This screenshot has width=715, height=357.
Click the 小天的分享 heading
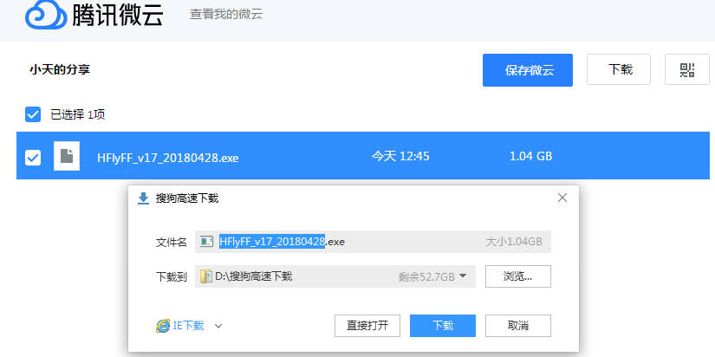pos(60,70)
